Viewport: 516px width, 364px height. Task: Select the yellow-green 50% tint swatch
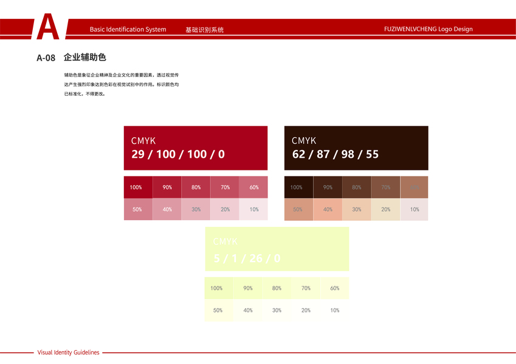coord(219,310)
